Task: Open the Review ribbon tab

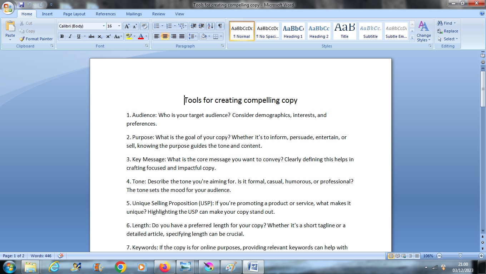Action: 159,14
